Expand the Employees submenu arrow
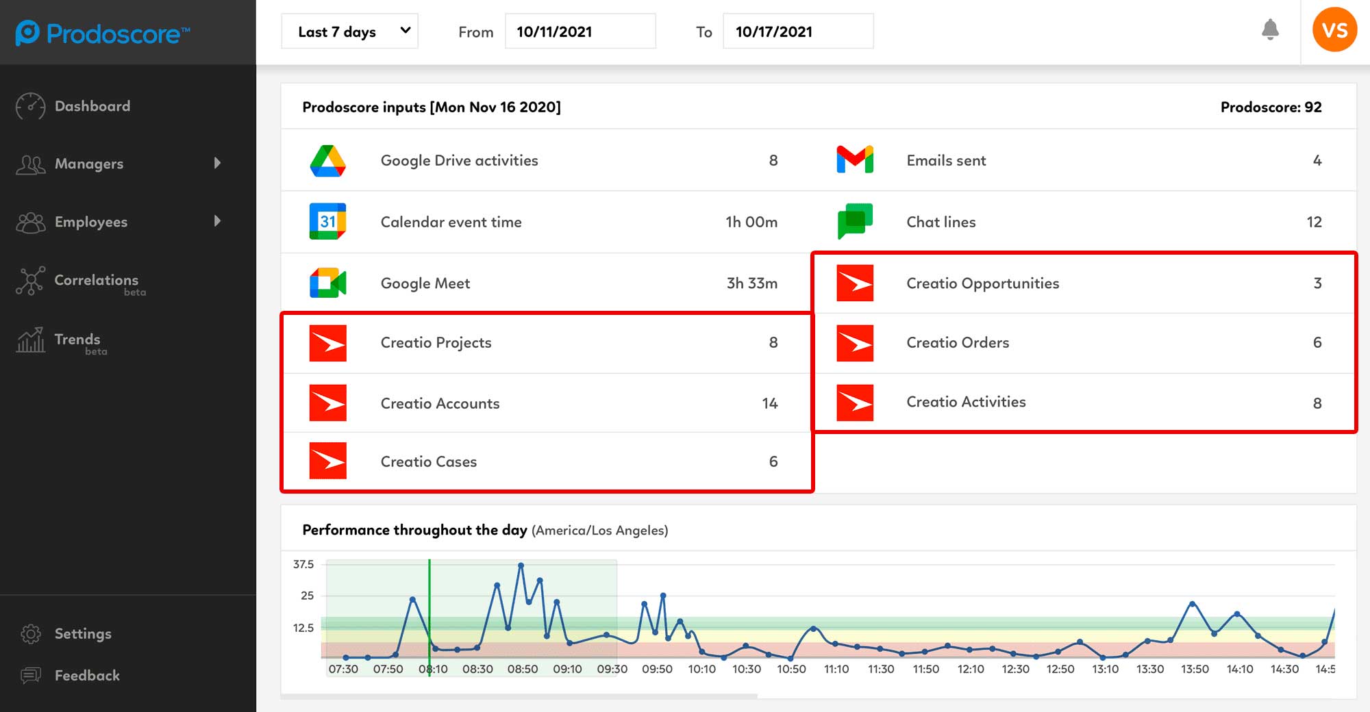Viewport: 1370px width, 712px height. tap(217, 221)
